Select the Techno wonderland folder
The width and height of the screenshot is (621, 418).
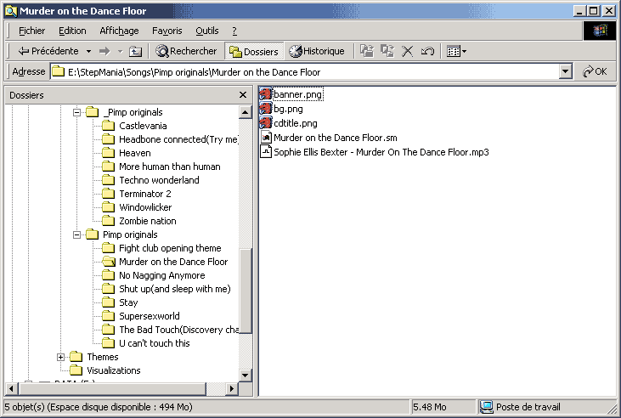pos(159,180)
